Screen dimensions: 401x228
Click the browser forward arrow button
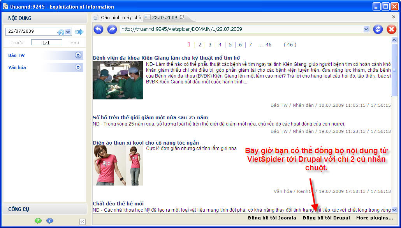tap(112, 29)
